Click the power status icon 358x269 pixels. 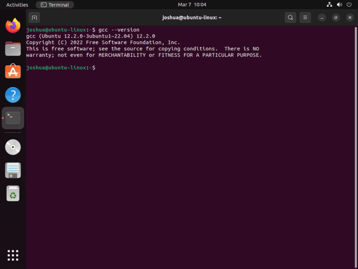coord(349,4)
